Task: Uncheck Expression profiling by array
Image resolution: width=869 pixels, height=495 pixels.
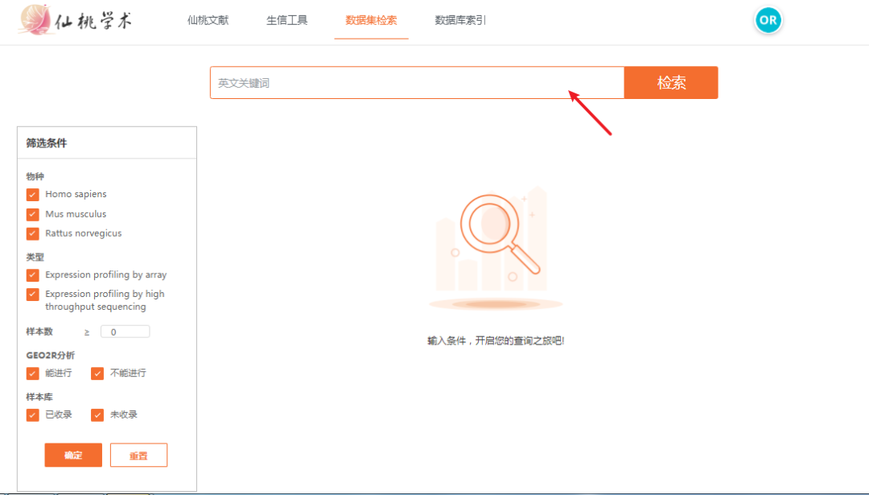Action: (x=32, y=274)
